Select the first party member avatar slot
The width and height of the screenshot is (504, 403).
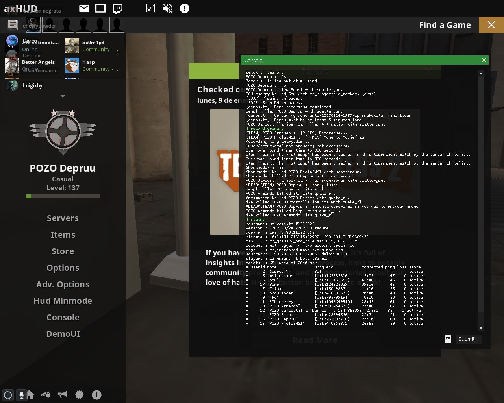pyautogui.click(x=33, y=25)
